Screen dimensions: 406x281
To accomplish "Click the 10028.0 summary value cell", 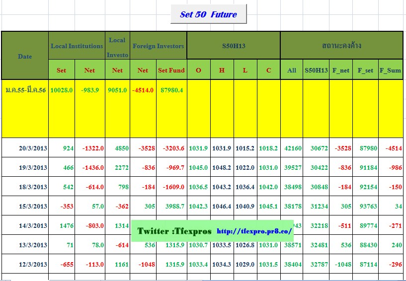I will pos(62,90).
